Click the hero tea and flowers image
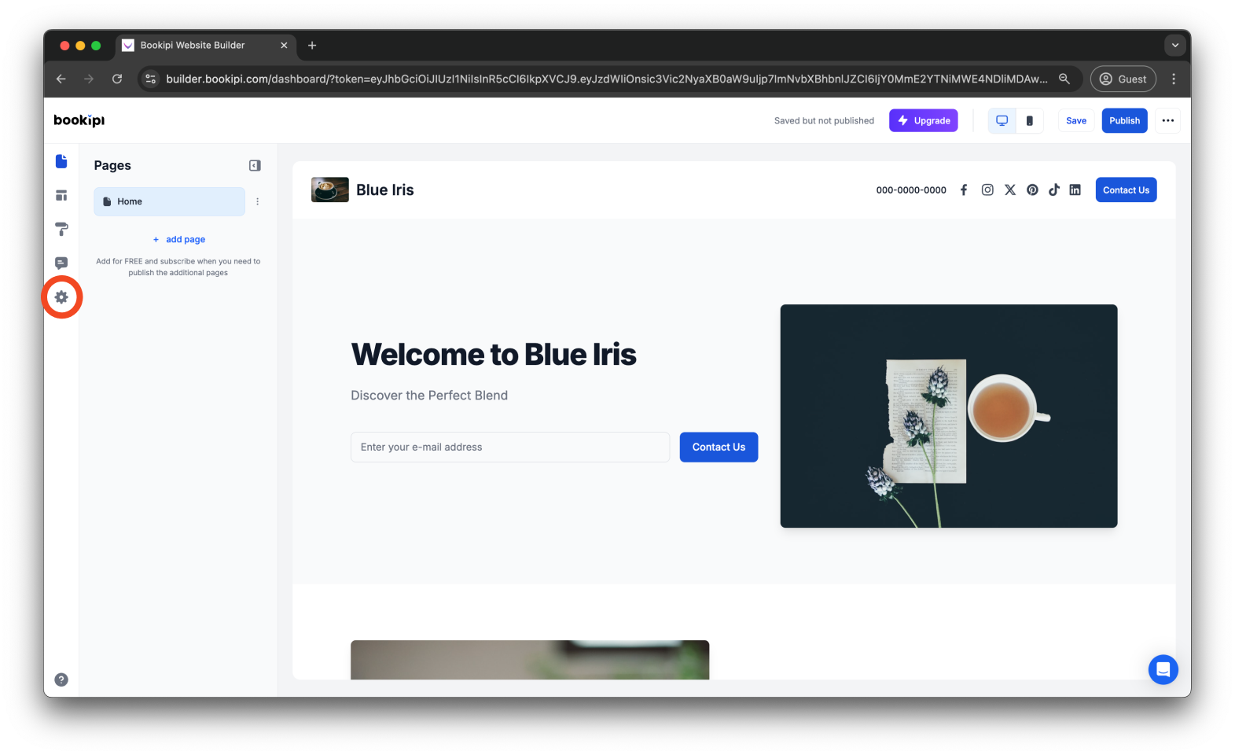This screenshot has width=1235, height=755. click(x=948, y=416)
